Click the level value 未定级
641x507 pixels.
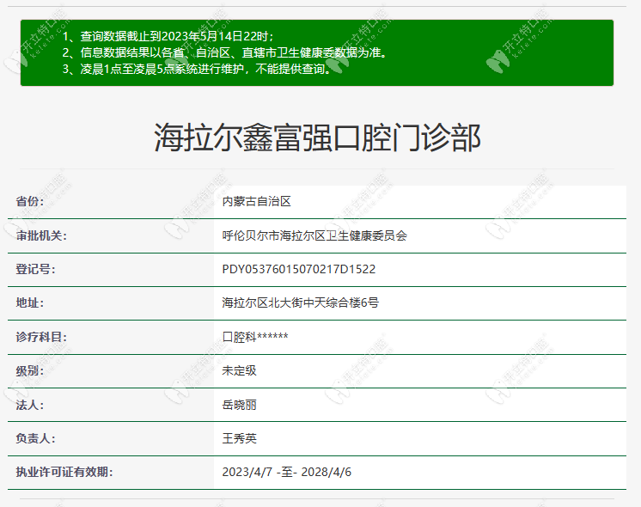240,370
